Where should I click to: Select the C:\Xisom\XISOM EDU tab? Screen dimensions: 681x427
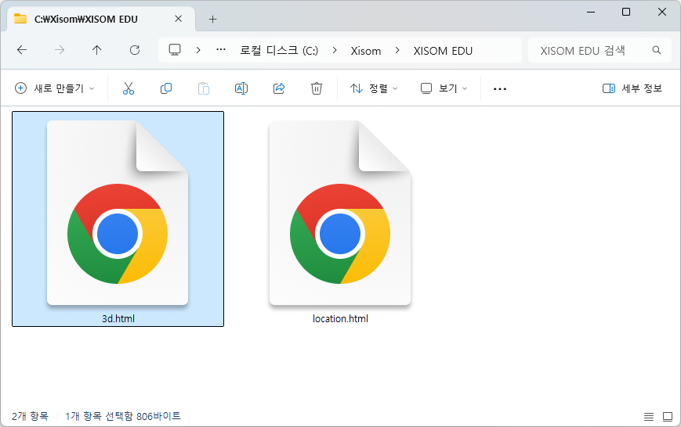click(x=102, y=19)
